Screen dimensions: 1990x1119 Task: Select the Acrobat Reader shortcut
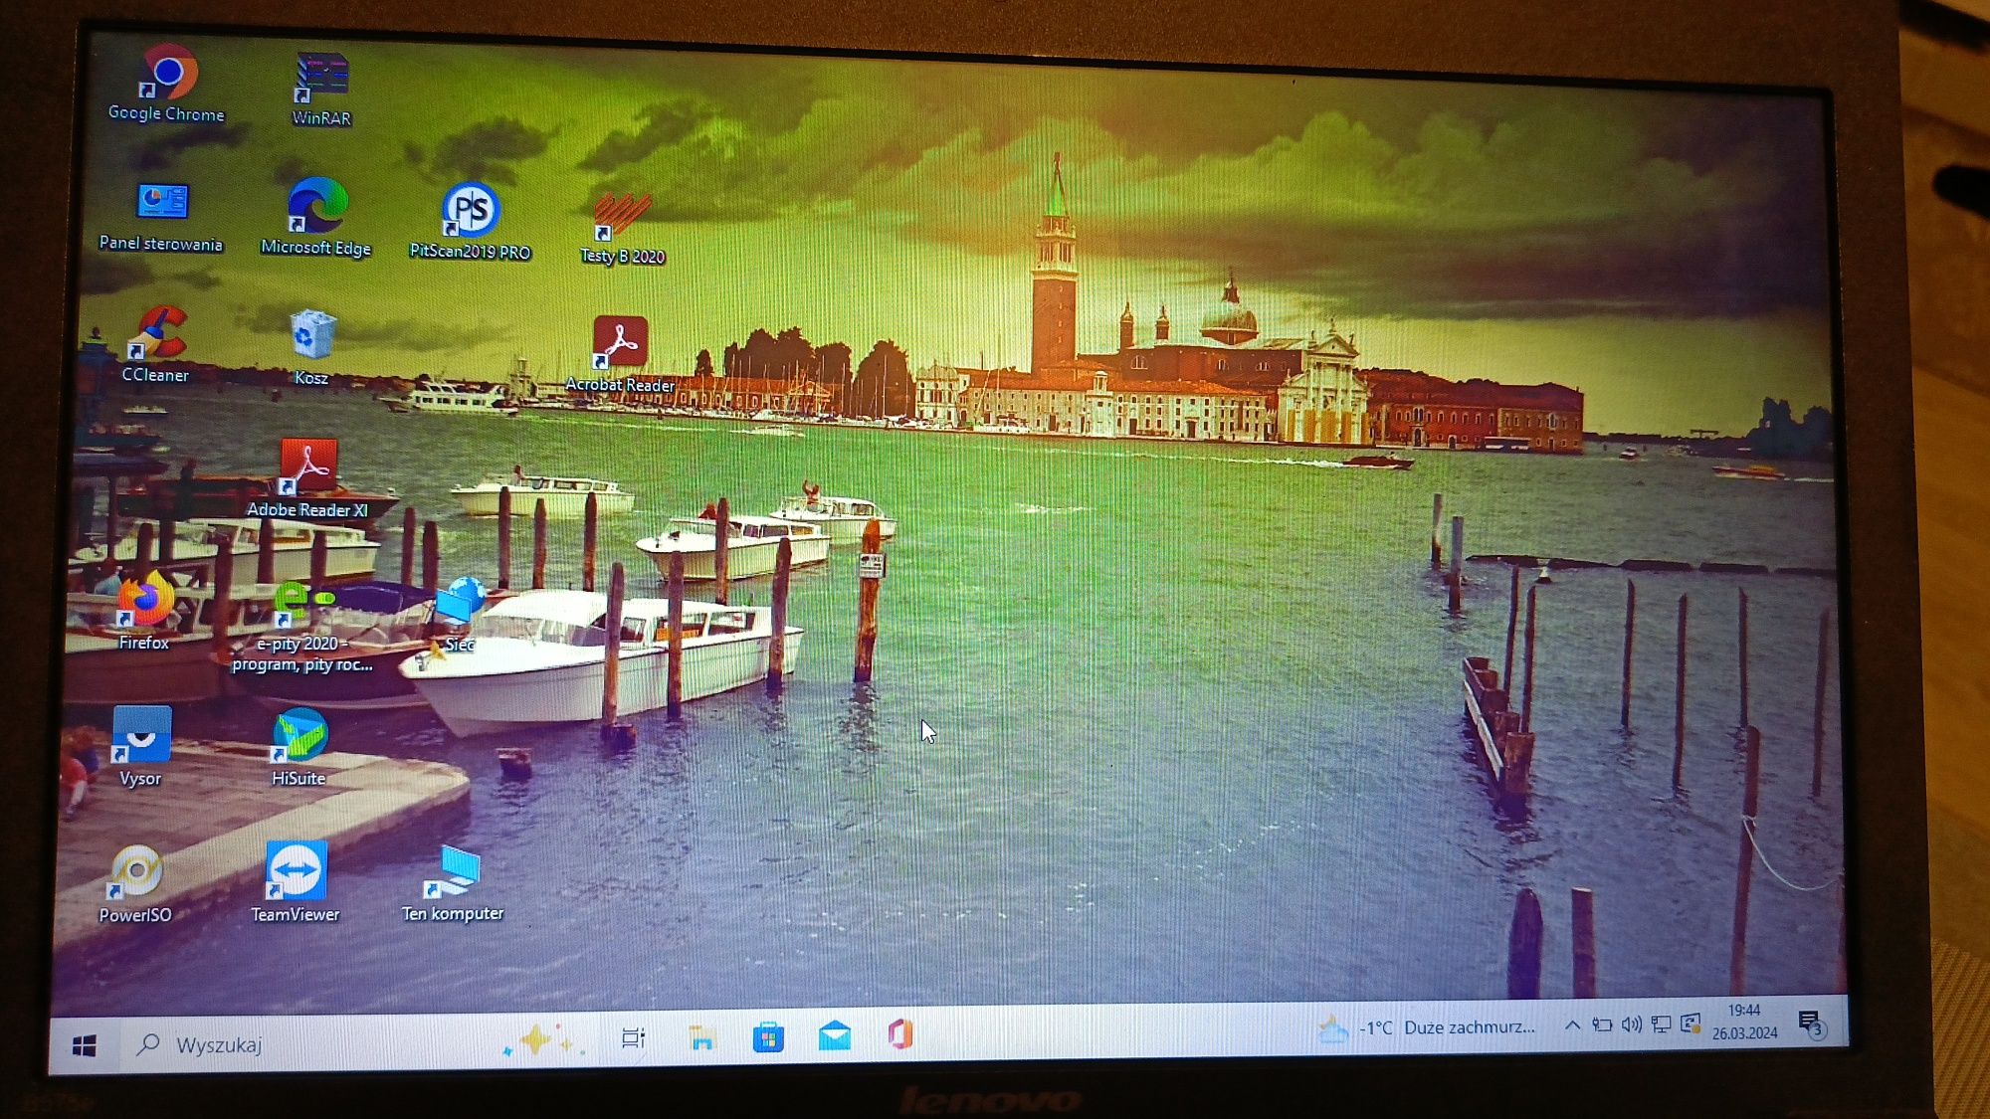(x=620, y=354)
